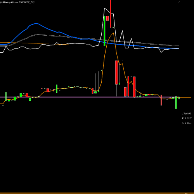Viewport: 194px width, 194px height.
Task: Click the chart title 'NSE IRFC_NG'
Action: pos(26,2)
